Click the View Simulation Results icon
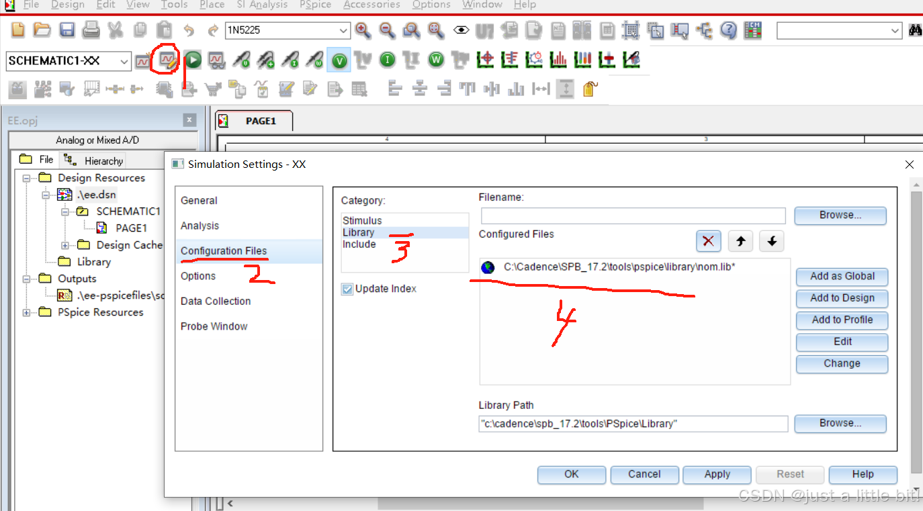The image size is (923, 511). click(216, 60)
